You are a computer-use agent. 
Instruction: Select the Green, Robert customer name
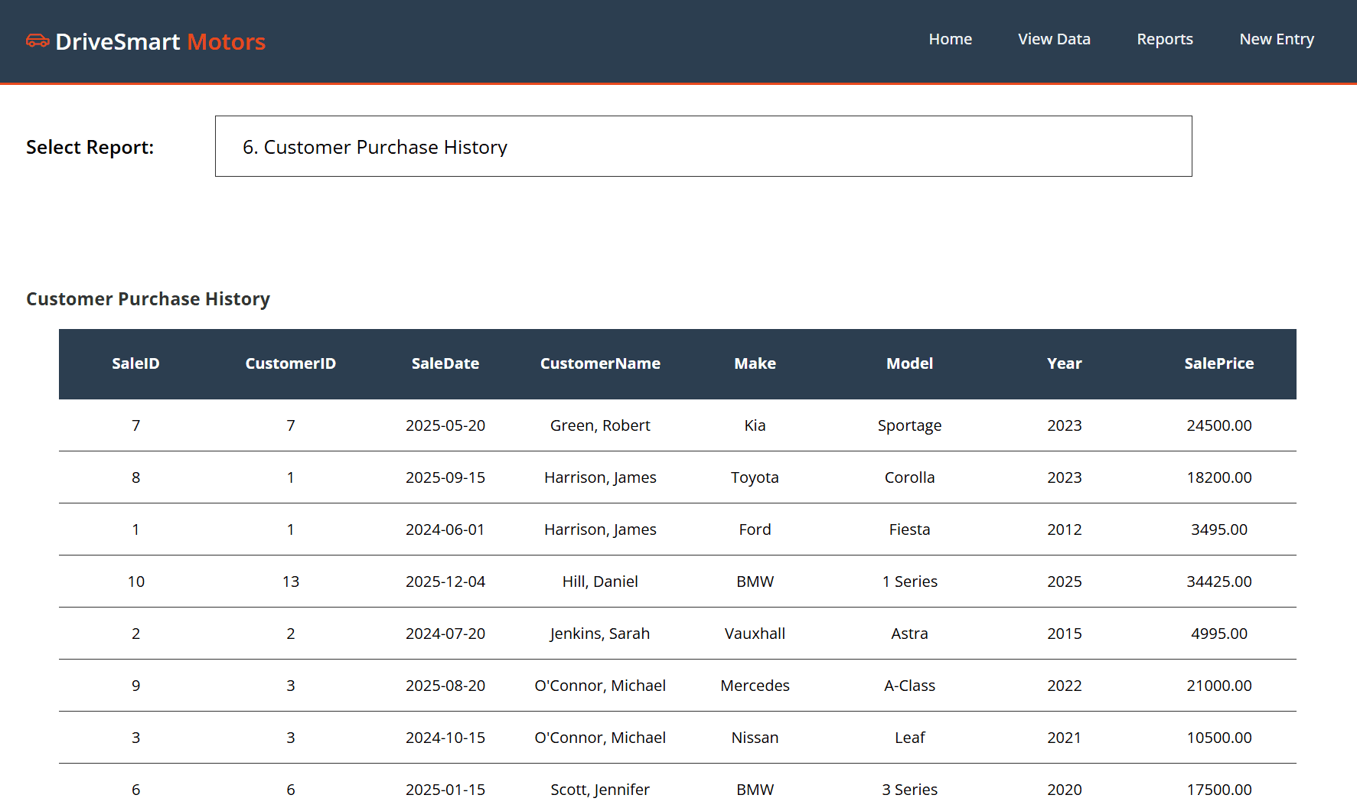600,425
